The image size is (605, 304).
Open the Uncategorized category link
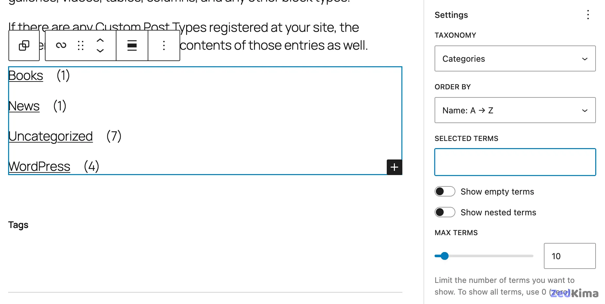(x=50, y=136)
